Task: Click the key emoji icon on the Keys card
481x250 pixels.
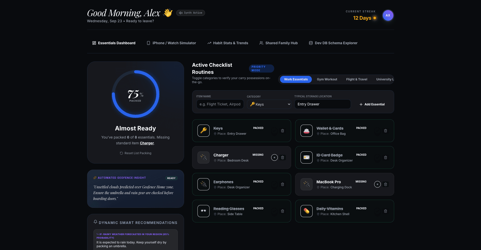Action: 204,131
